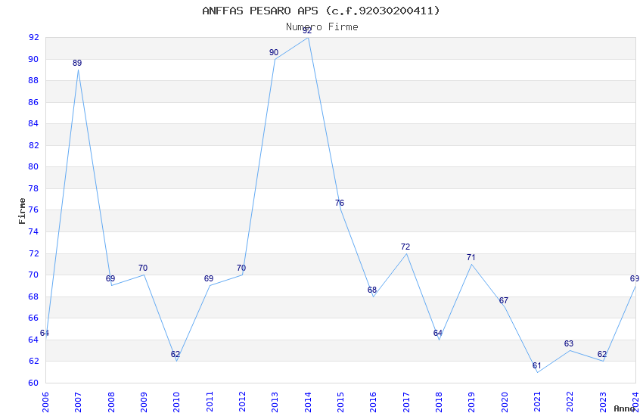Click y-axis tick value 76
The height and width of the screenshot is (416, 643).
[33, 210]
